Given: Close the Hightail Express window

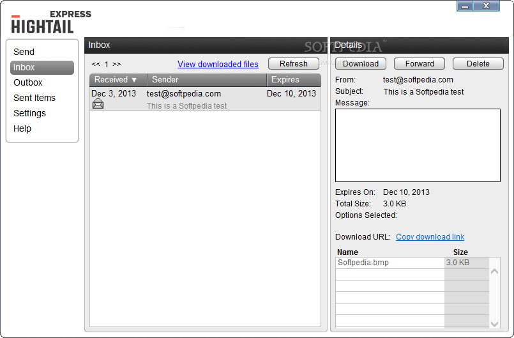Looking at the screenshot, I should [486, 6].
